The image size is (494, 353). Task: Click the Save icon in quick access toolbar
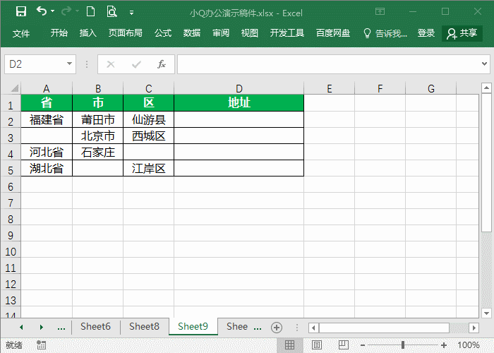(21, 12)
